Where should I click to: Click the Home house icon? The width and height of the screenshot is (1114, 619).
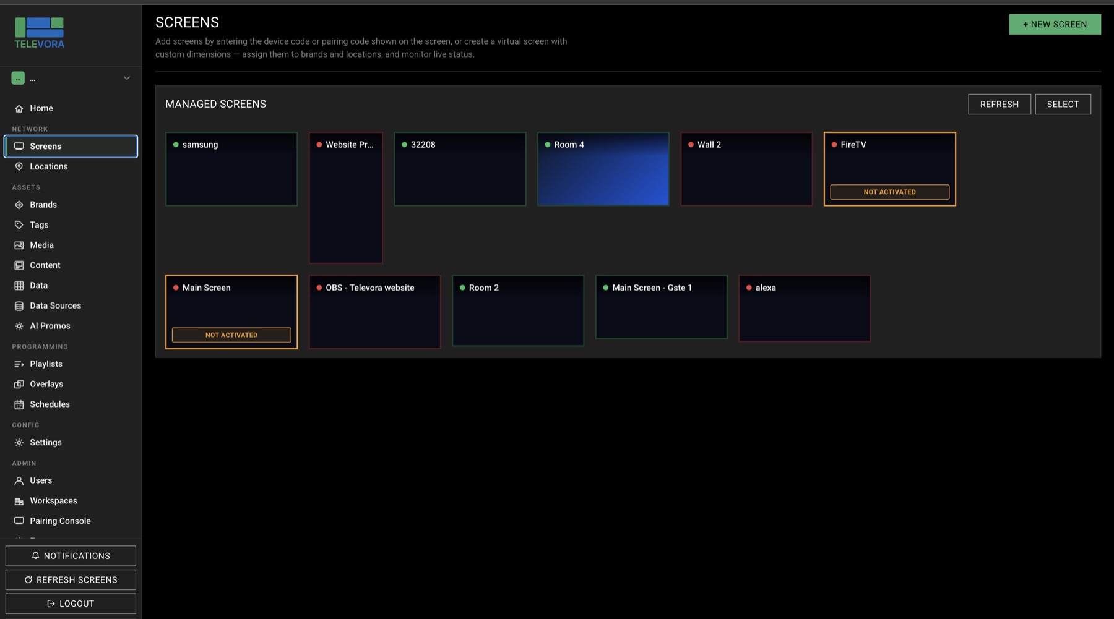click(x=19, y=108)
